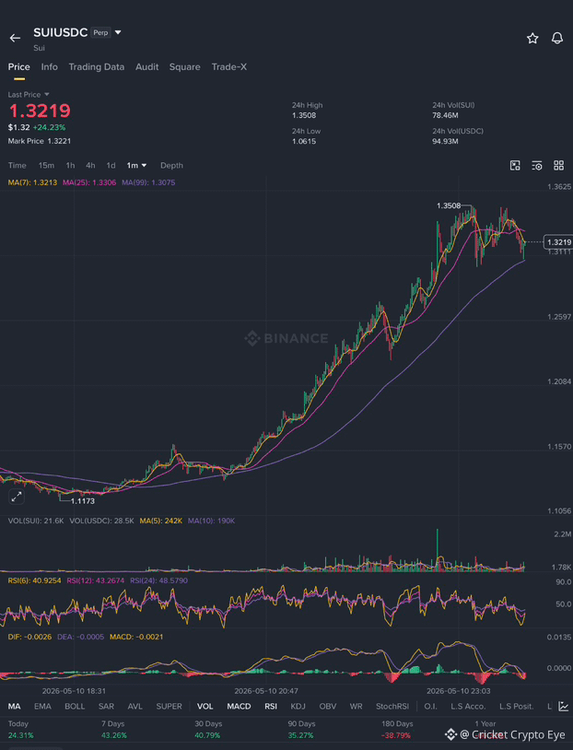573x750 pixels.
Task: Open the 1m interval dropdown
Action: [x=136, y=166]
